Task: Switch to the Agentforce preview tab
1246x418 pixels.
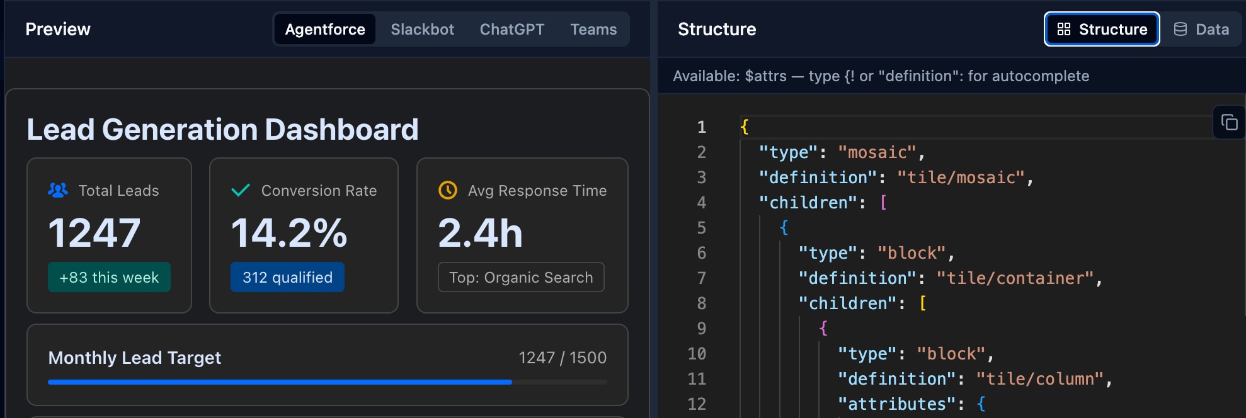Action: point(325,29)
